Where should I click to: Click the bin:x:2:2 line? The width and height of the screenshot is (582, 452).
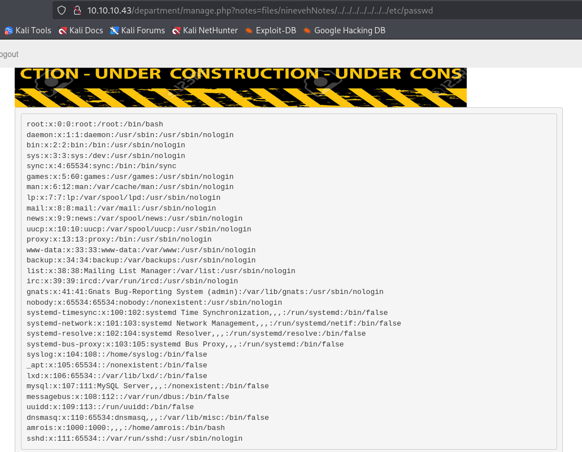[x=106, y=145]
